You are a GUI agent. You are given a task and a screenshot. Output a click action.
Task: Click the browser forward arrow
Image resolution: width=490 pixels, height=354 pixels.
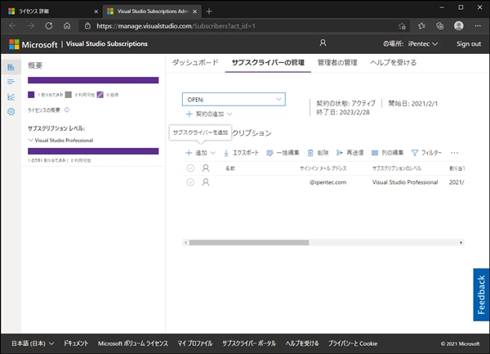pyautogui.click(x=31, y=26)
